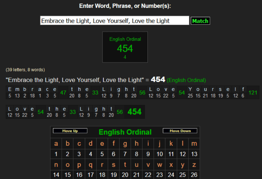
Task: Click the English Ordinal cipher chart title
Action: pos(125,132)
